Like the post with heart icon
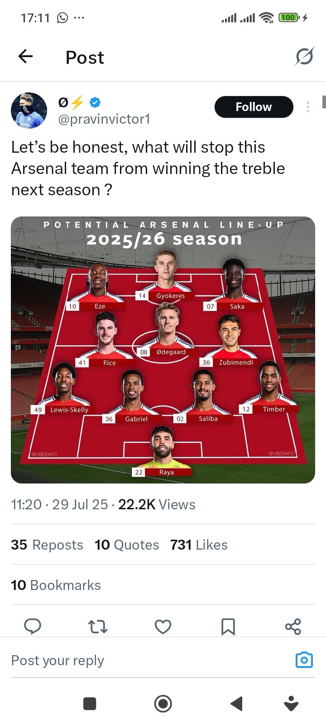The width and height of the screenshot is (326, 725). pos(163,626)
